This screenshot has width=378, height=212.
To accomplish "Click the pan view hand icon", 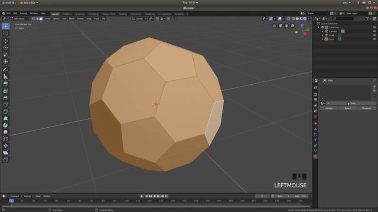I will click(x=286, y=26).
